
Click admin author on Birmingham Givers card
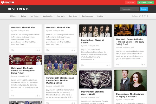pos(85,46)
